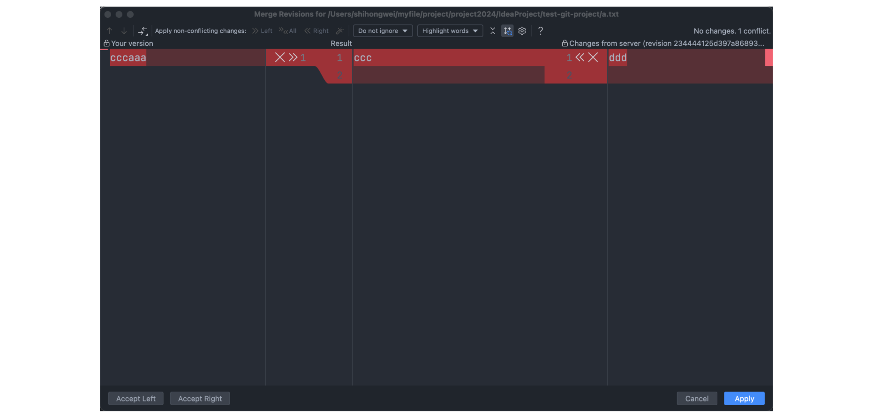Open the compare contents arrows icon
Viewport: 873px width, 416px height.
tap(143, 31)
